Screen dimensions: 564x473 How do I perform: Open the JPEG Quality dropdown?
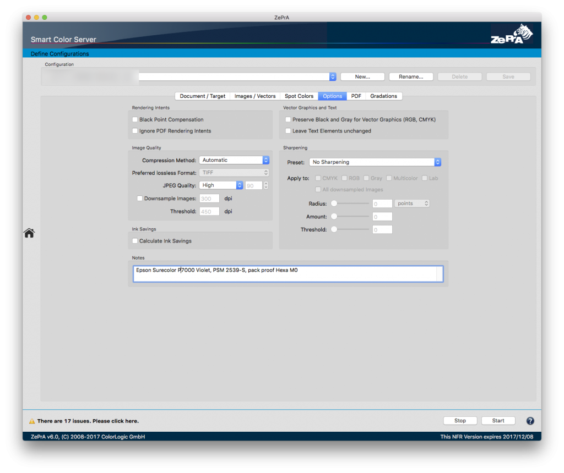pos(221,185)
